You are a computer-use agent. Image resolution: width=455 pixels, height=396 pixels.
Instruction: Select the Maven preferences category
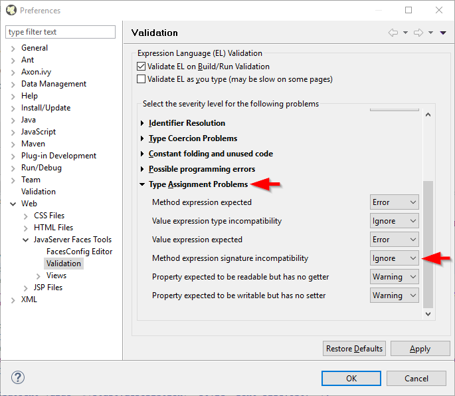33,144
